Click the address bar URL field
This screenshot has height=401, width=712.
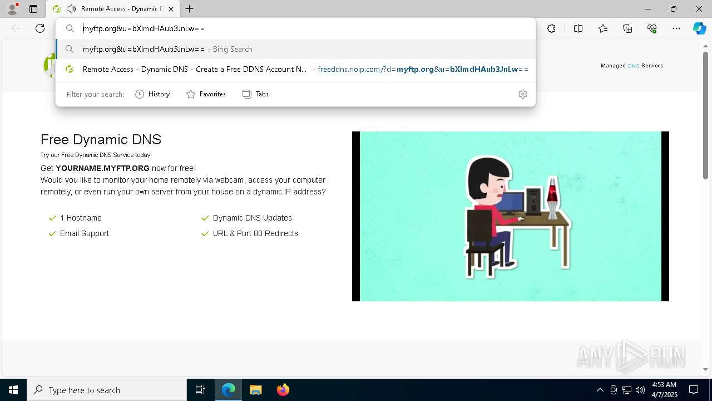click(295, 28)
